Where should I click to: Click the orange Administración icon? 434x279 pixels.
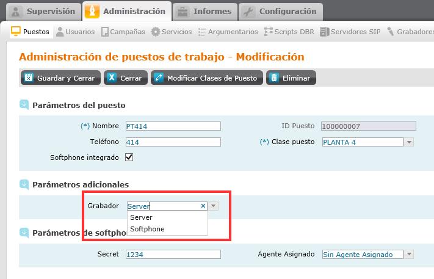tap(92, 12)
